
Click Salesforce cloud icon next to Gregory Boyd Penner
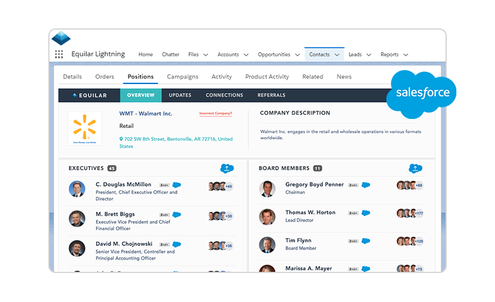[x=366, y=185]
